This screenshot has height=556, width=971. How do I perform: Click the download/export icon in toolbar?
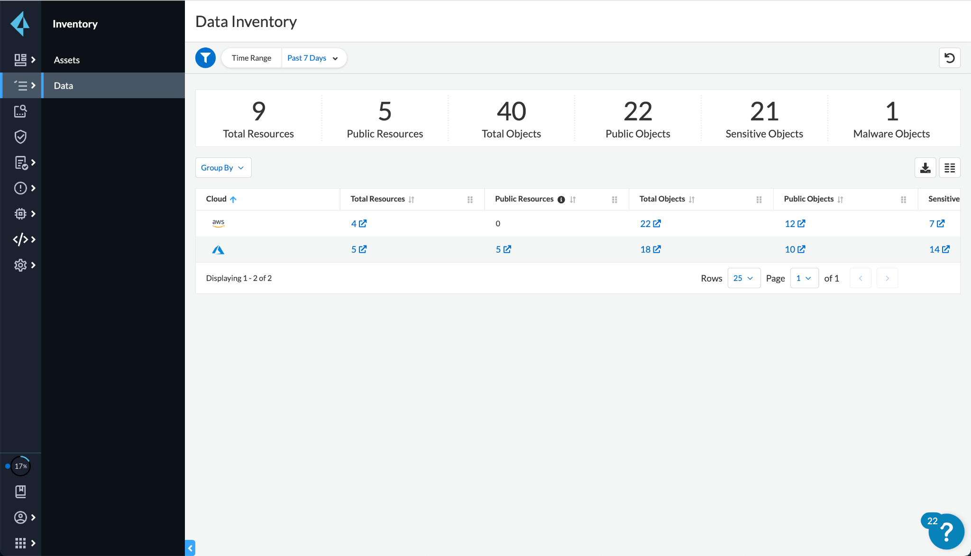point(925,168)
